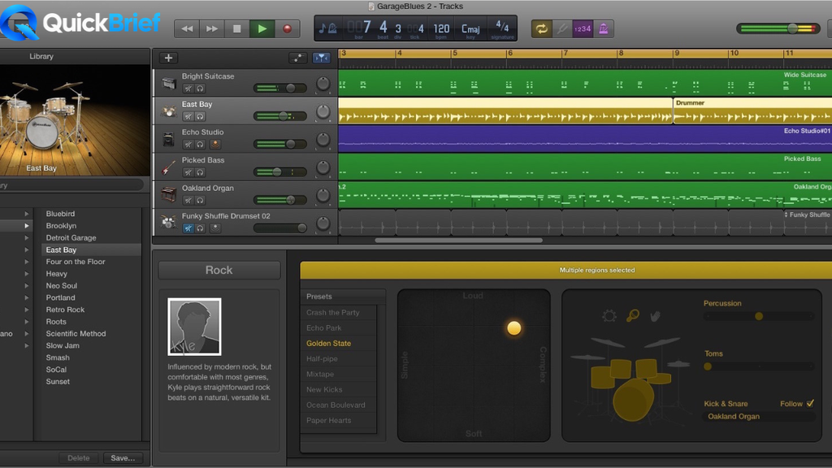The width and height of the screenshot is (832, 468).
Task: Select the Picked Bass guitar track icon
Action: pos(169,167)
